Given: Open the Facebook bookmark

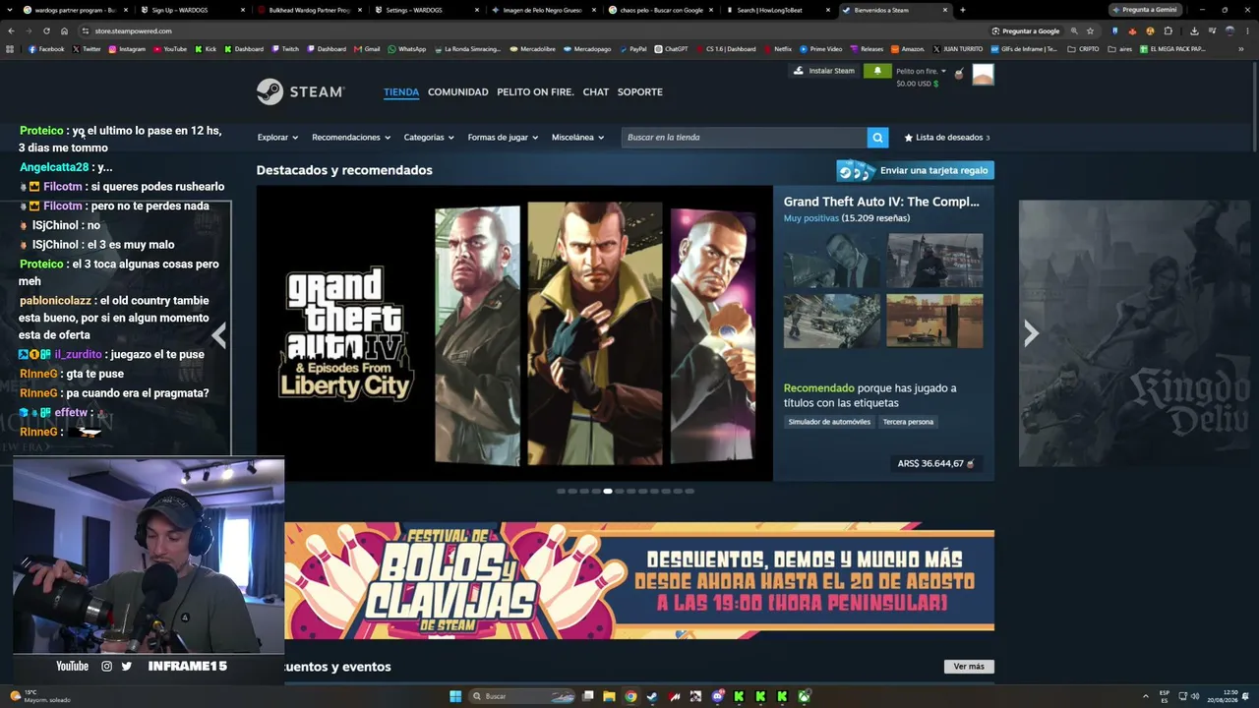Looking at the screenshot, I should coord(46,49).
